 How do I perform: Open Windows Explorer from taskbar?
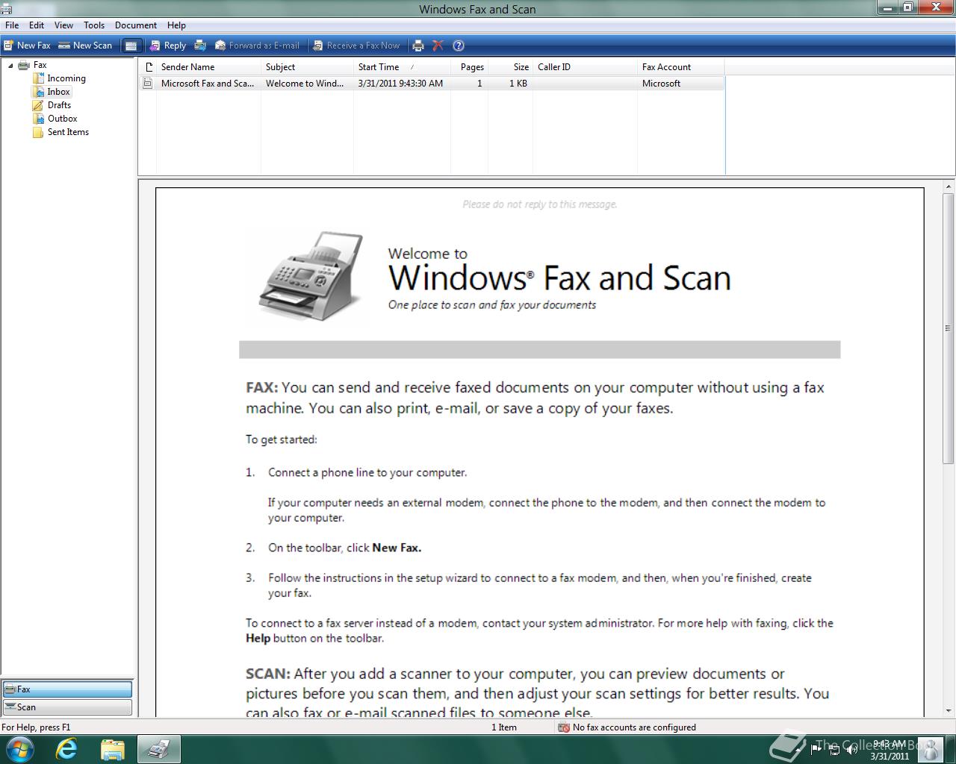[x=112, y=749]
